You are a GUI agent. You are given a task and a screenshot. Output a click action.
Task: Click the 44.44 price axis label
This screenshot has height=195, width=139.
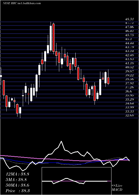(129, 43)
